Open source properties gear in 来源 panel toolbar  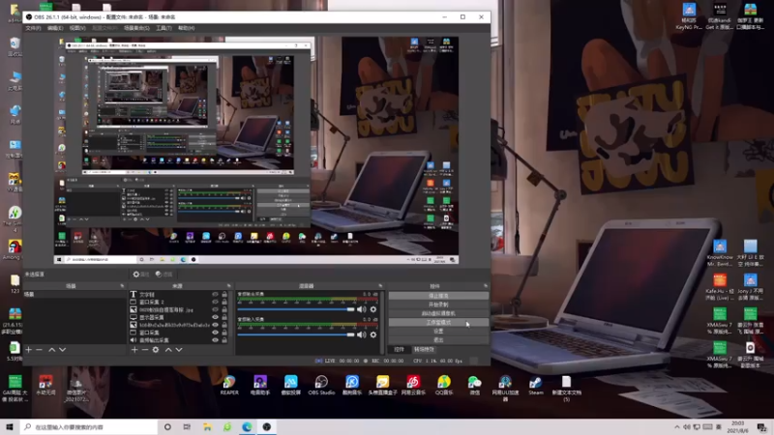156,350
